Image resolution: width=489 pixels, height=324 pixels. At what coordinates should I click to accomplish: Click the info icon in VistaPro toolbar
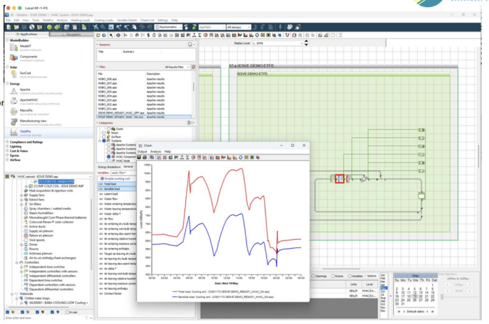104,35
